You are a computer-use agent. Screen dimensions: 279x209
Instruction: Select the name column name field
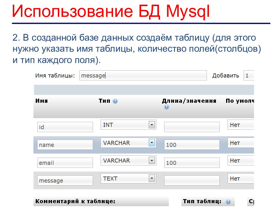pyautogui.click(x=65, y=145)
